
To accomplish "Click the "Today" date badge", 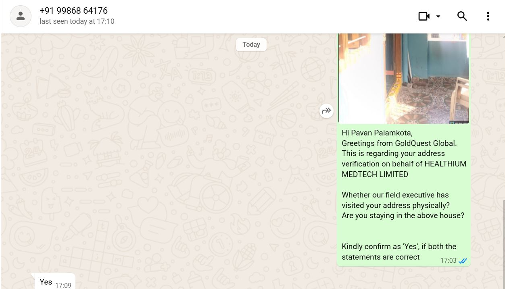I will pos(251,45).
